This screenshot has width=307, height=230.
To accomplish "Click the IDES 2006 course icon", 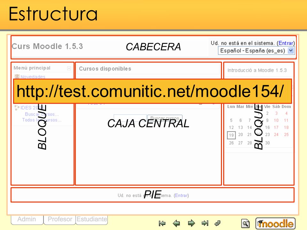I will click(x=17, y=108).
